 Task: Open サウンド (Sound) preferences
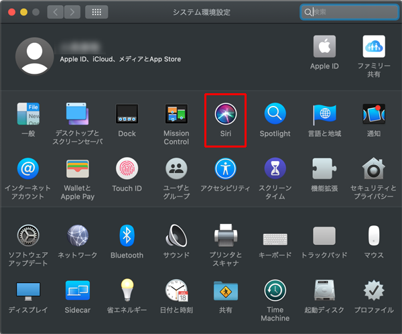pos(176,235)
